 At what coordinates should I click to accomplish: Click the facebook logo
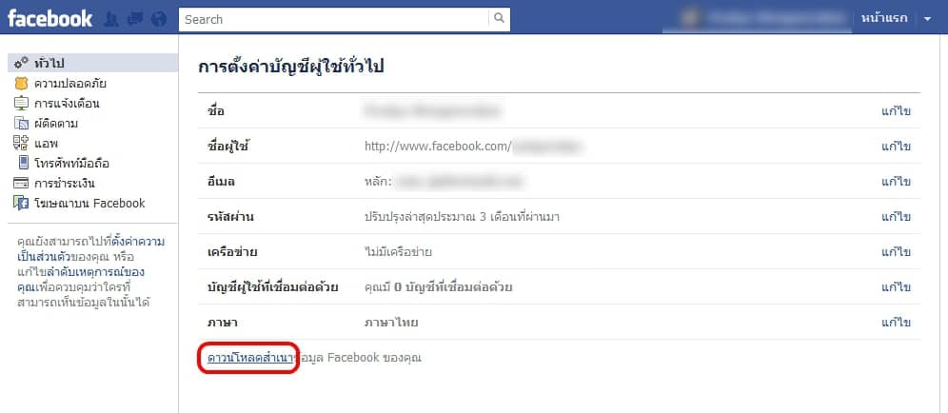(50, 19)
